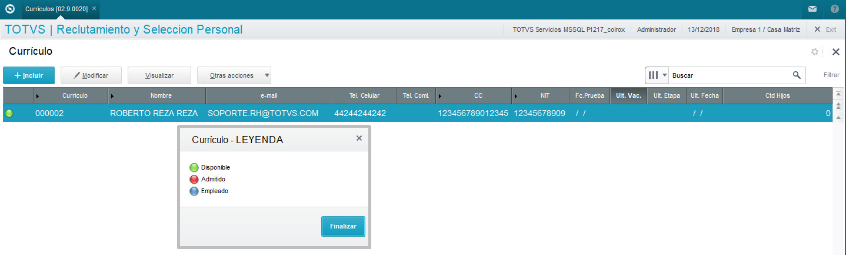The image size is (846, 255).
Task: Click the CC column header
Action: [474, 95]
